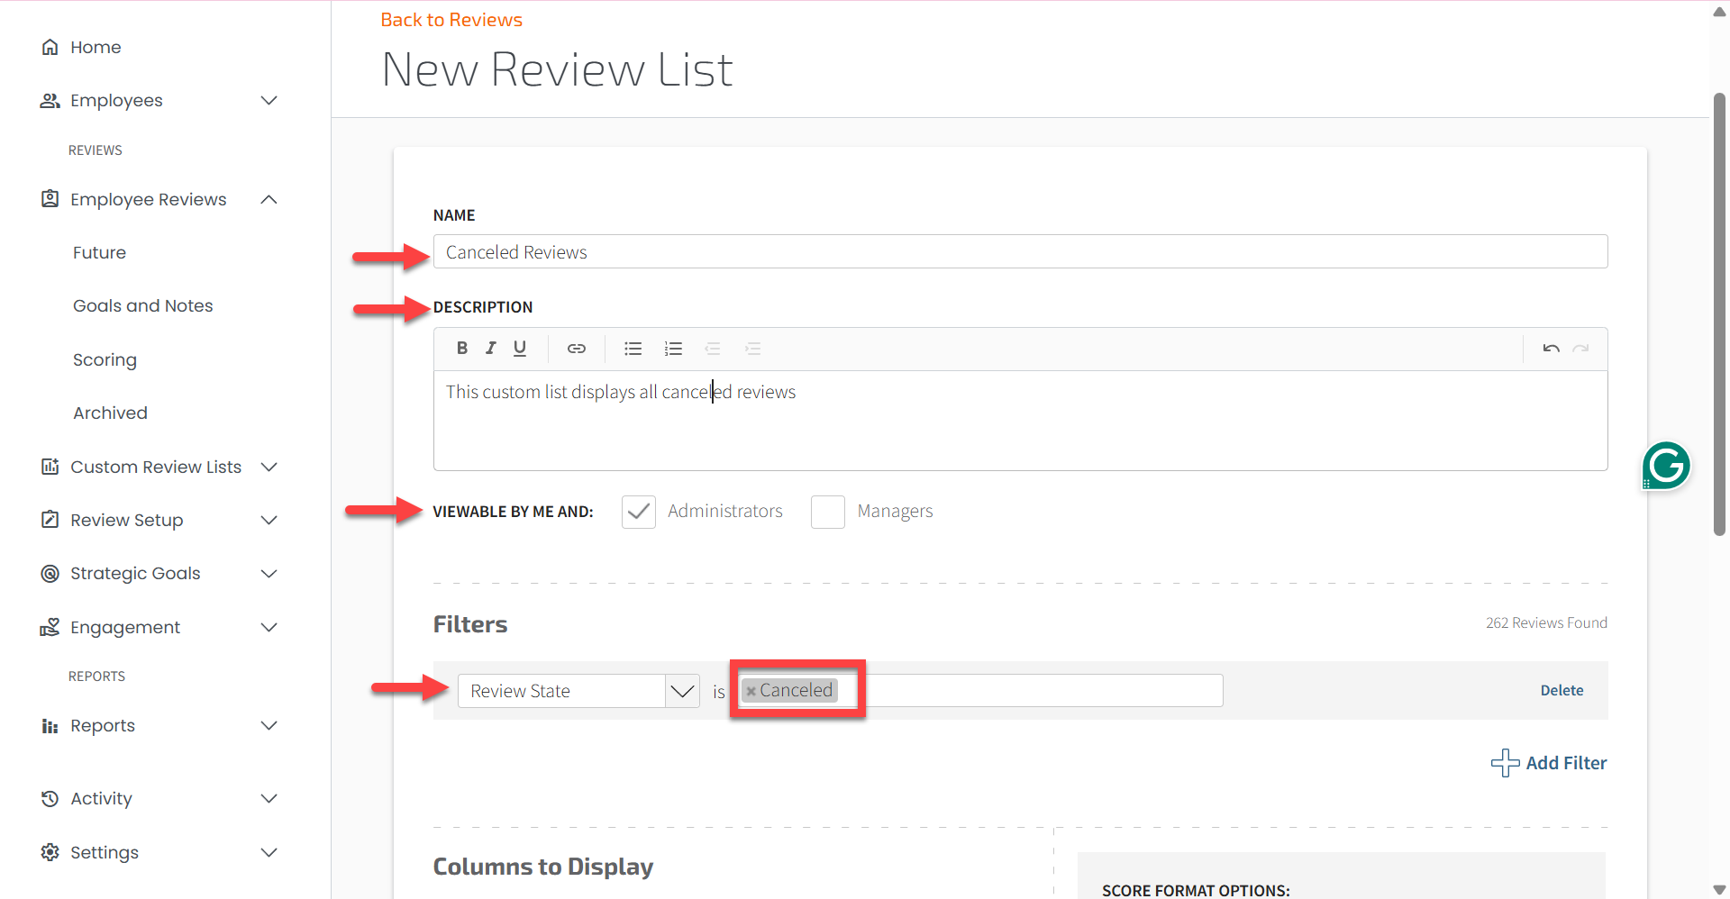Click the plus icon for Add Filter
This screenshot has height=899, width=1730.
(x=1505, y=763)
